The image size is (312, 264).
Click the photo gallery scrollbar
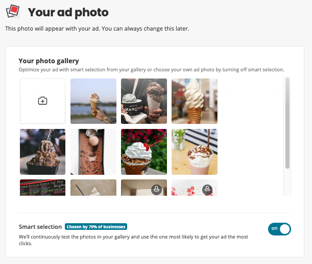pyautogui.click(x=287, y=123)
